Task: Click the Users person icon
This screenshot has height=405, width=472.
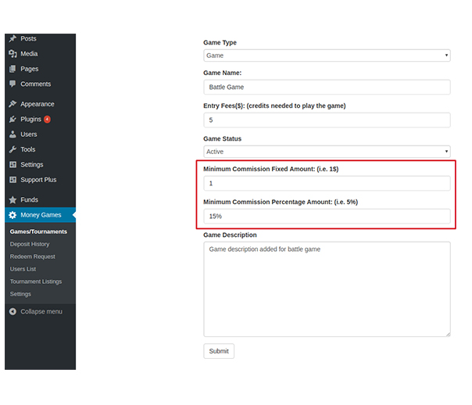Action: [13, 134]
